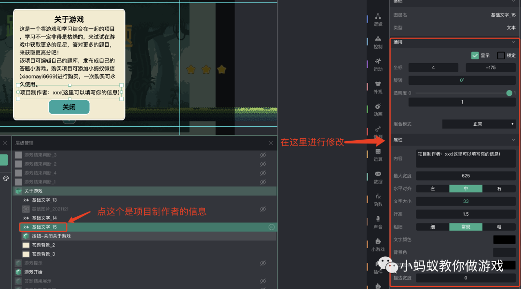Click cube icon of 按钮-关闭关于游戏

coord(26,236)
